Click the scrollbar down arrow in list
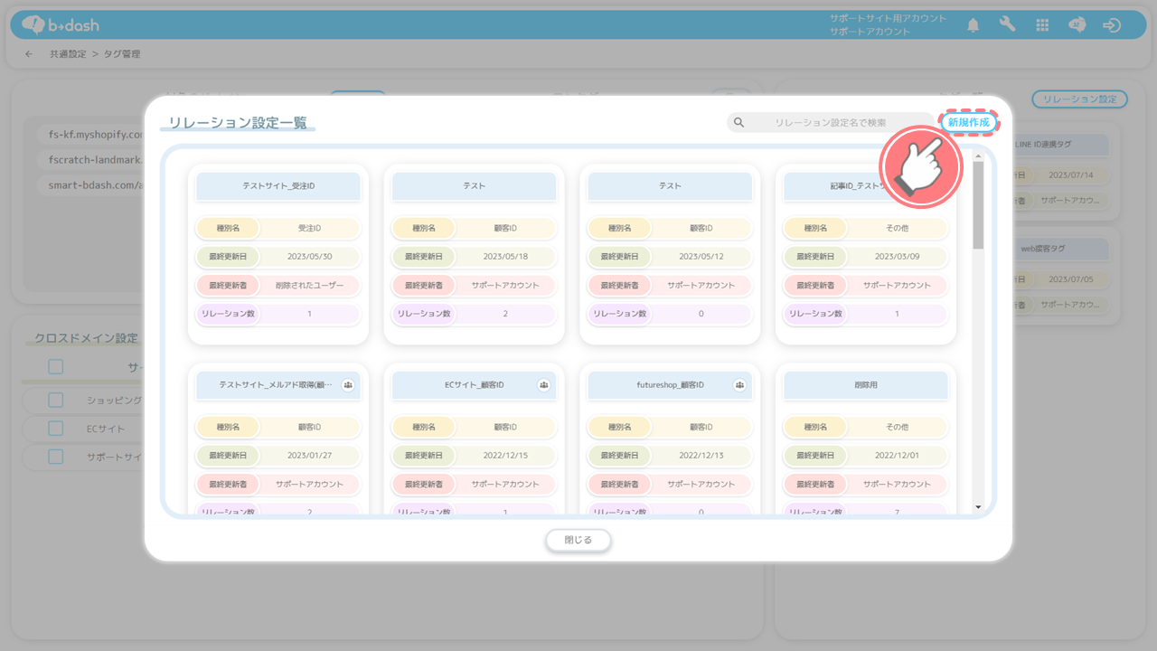The image size is (1157, 651). [x=978, y=507]
